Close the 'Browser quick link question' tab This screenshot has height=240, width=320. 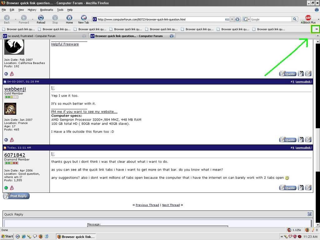(x=172, y=36)
